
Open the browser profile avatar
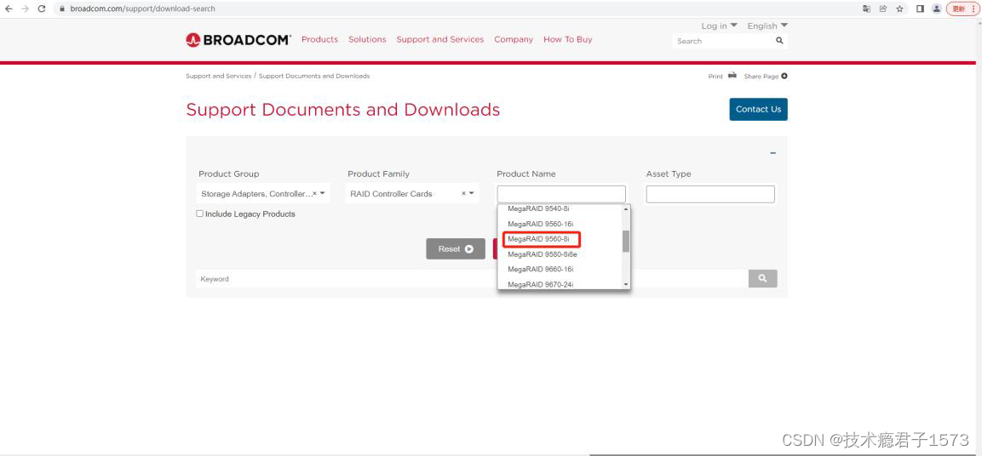pos(936,9)
